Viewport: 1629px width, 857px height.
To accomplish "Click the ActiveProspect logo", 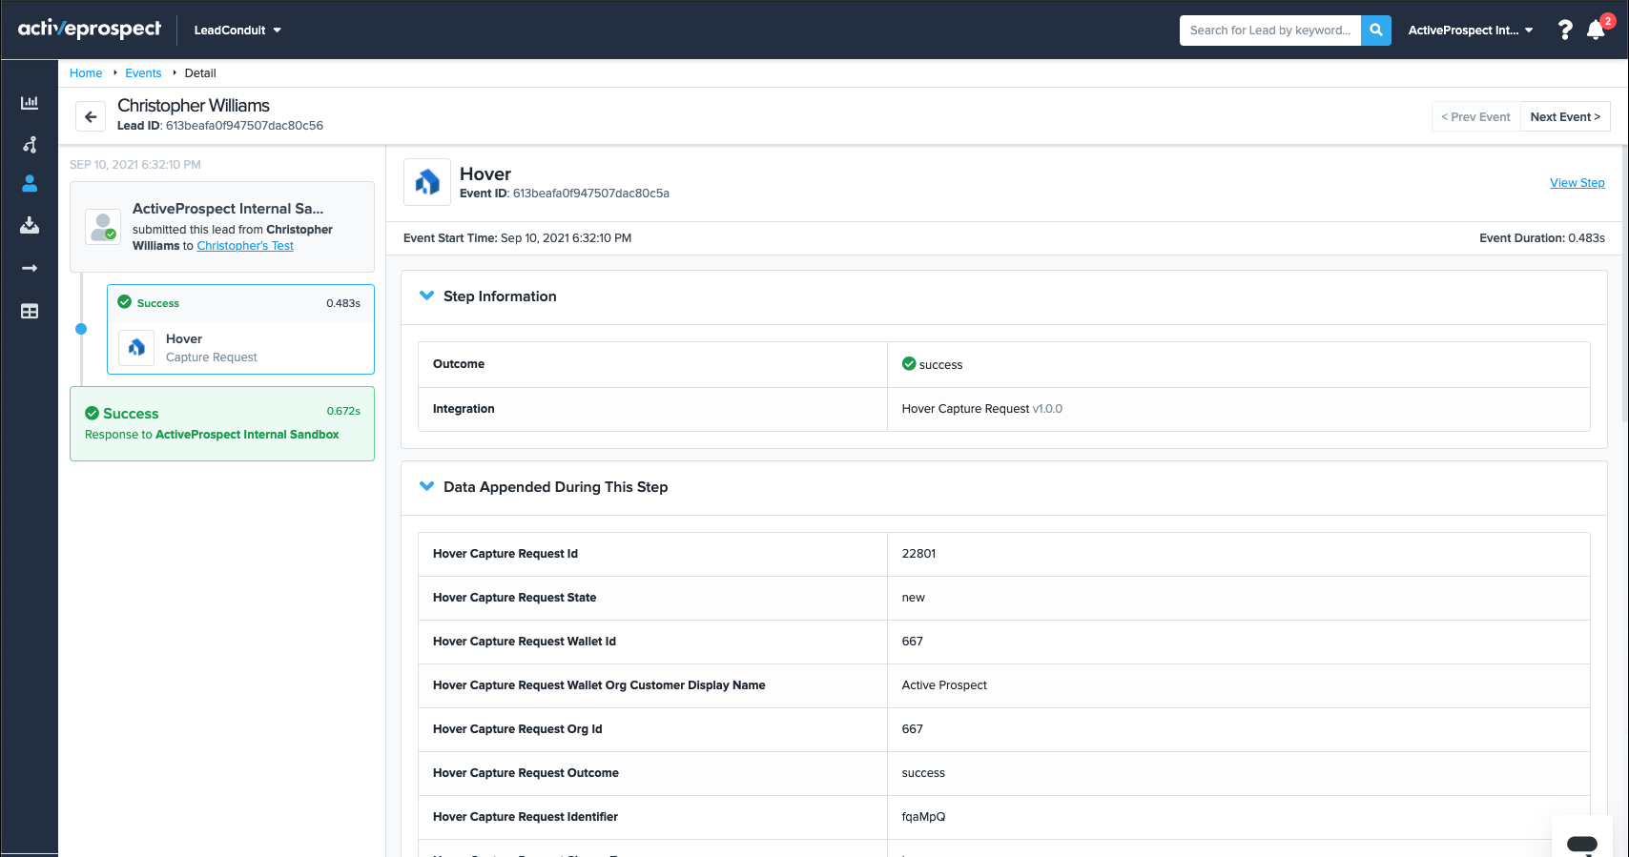I will coord(90,29).
